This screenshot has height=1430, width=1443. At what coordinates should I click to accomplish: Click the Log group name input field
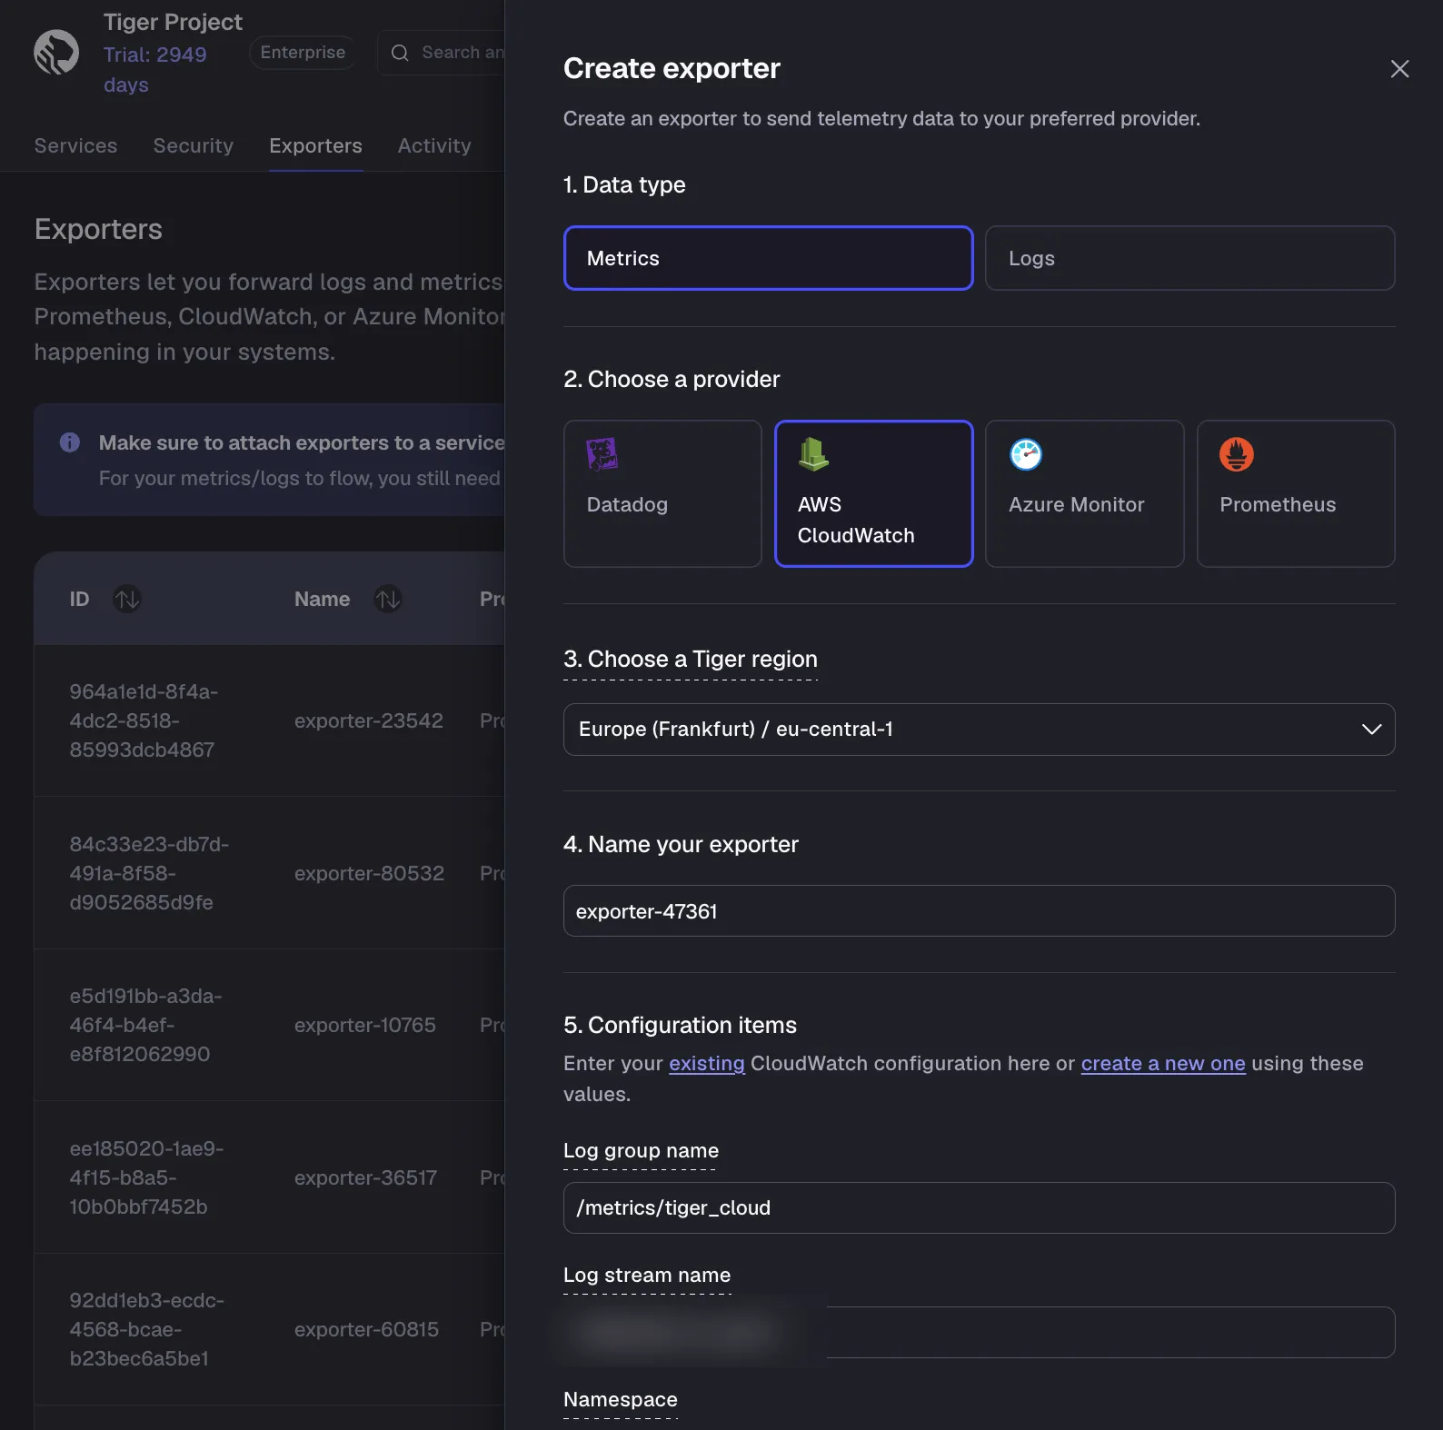(979, 1208)
